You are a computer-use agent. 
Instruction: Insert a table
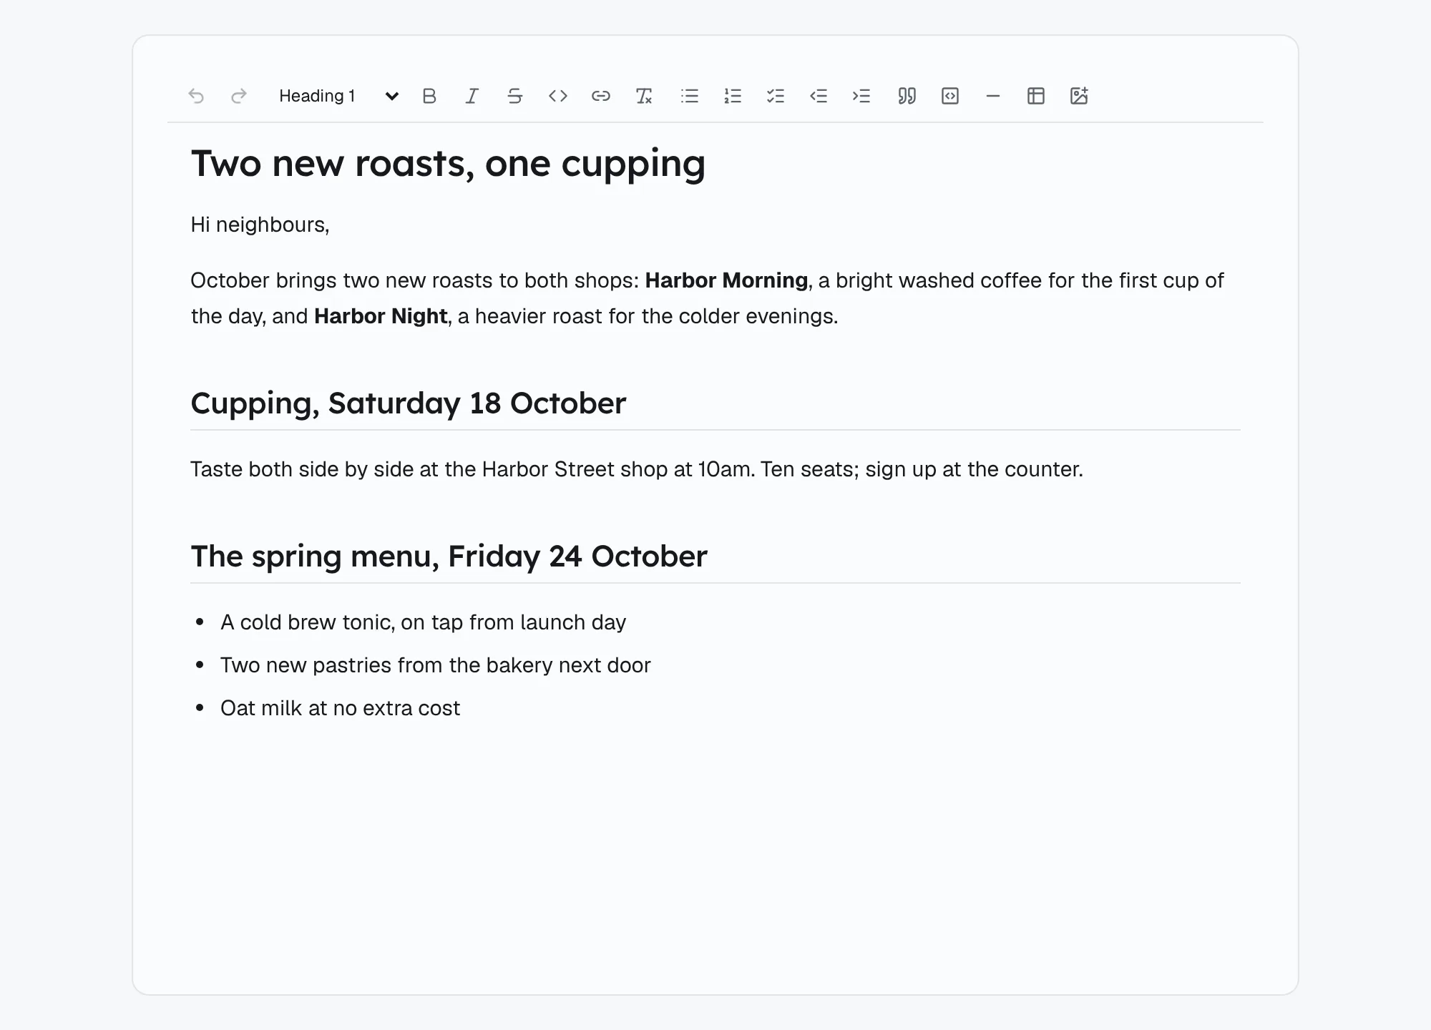point(1036,96)
